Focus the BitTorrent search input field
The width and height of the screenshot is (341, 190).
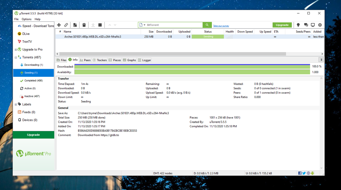click(174, 25)
